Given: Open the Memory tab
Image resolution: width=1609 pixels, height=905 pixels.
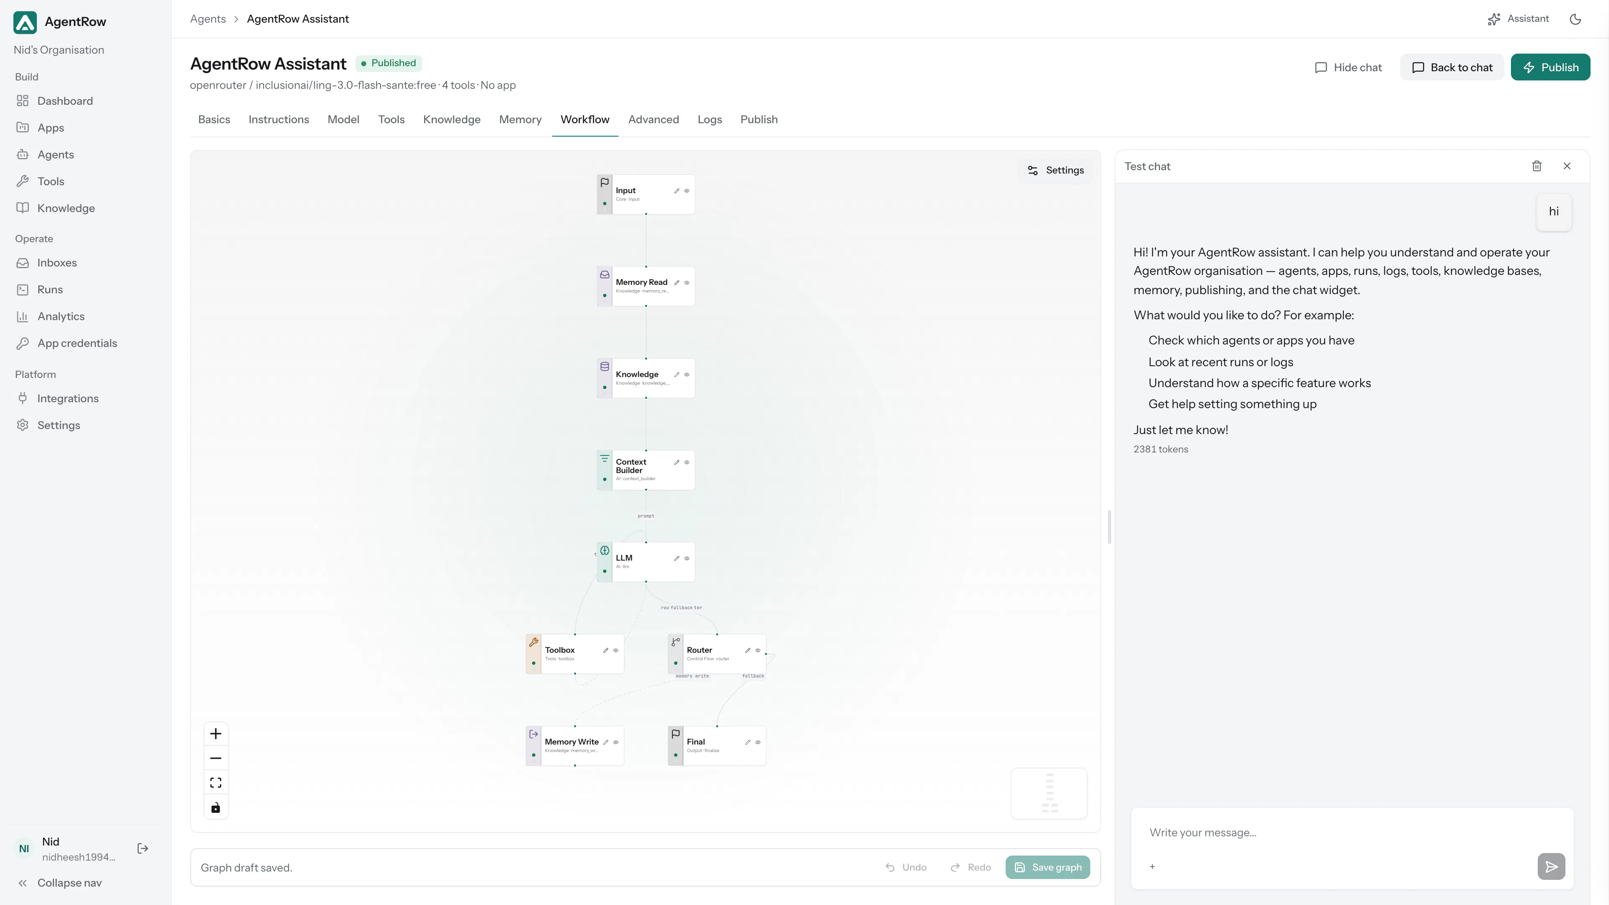Looking at the screenshot, I should (x=520, y=120).
